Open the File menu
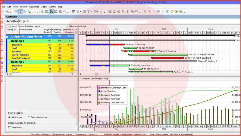The height and width of the screenshot is (136, 241). point(3,7)
